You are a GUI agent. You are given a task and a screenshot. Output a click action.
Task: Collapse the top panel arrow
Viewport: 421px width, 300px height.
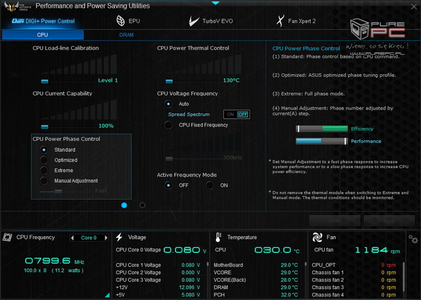pos(215,3)
